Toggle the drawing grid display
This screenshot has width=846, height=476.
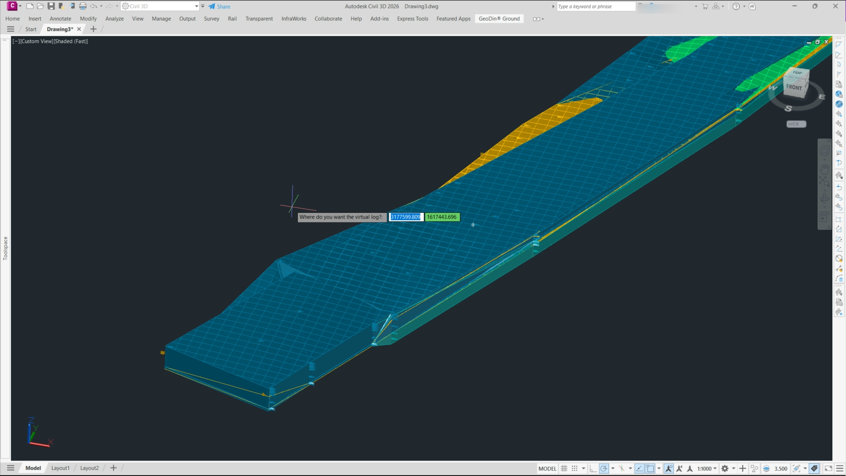coord(564,469)
